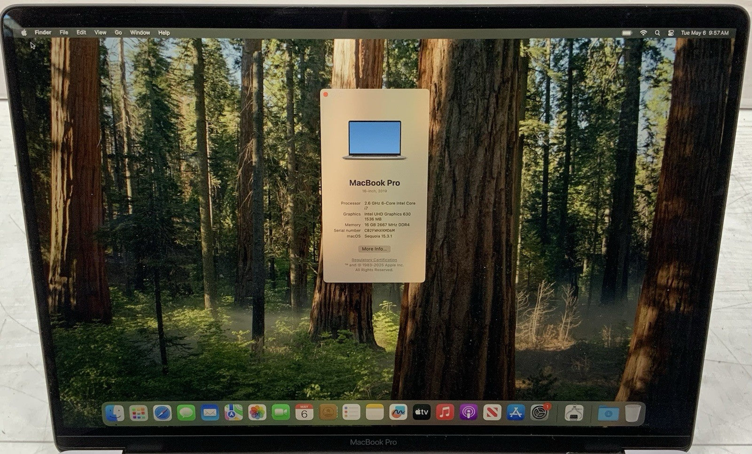Open the Apple TV app
752x454 pixels.
coord(422,413)
